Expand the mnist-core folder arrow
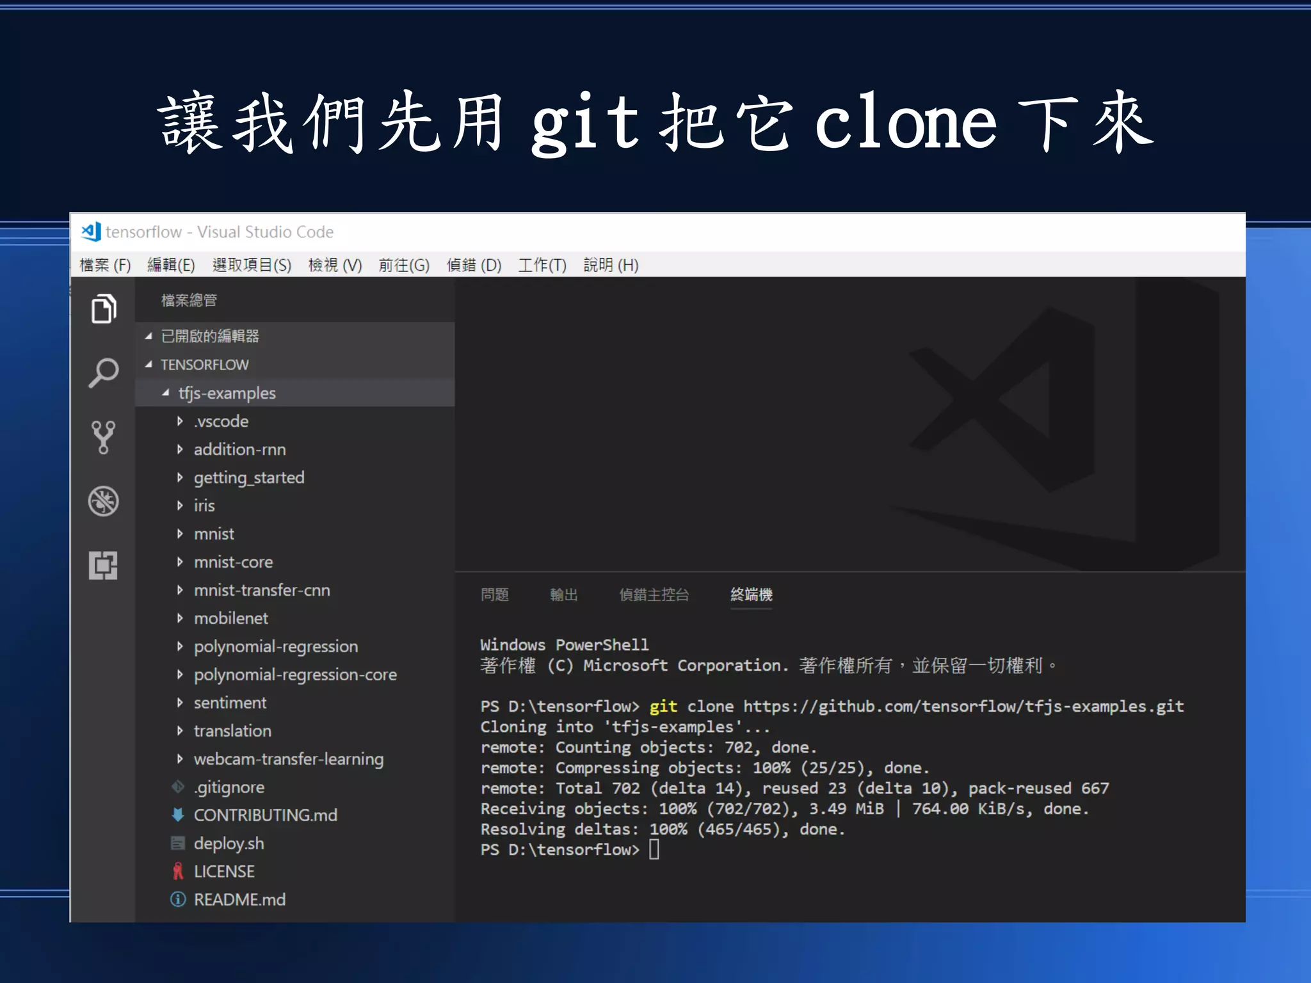Viewport: 1311px width, 983px height. click(x=180, y=561)
